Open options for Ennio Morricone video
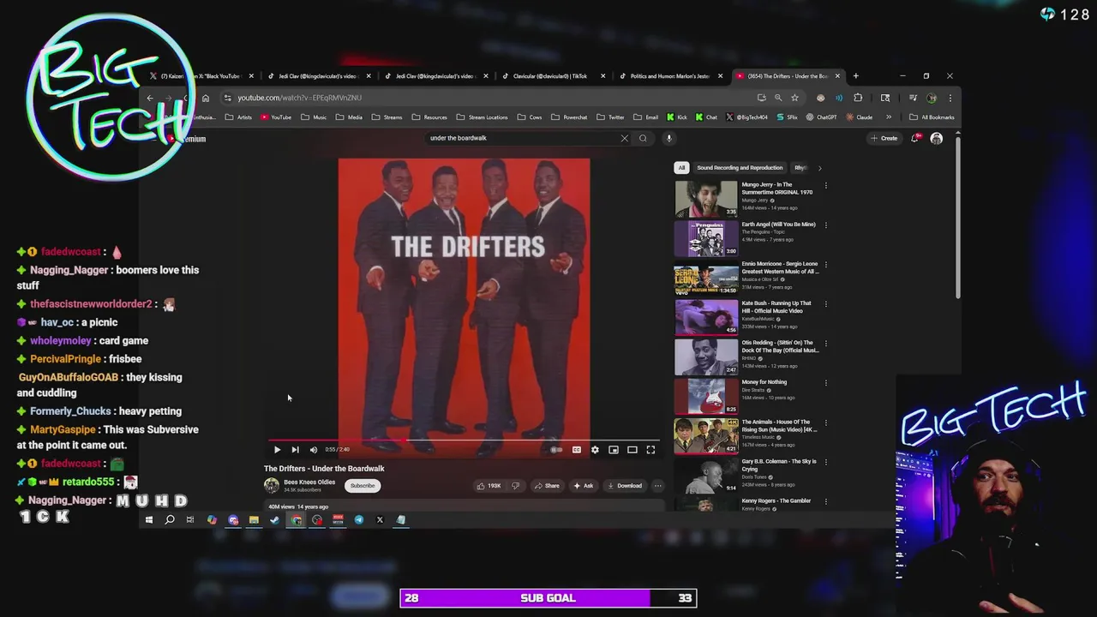The image size is (1097, 617). tap(826, 265)
